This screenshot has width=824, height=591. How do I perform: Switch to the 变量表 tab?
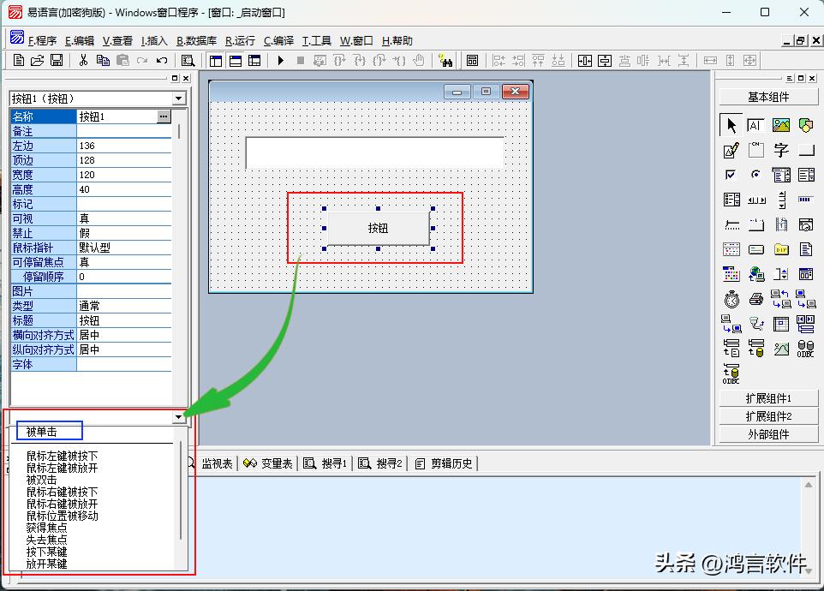[x=267, y=463]
